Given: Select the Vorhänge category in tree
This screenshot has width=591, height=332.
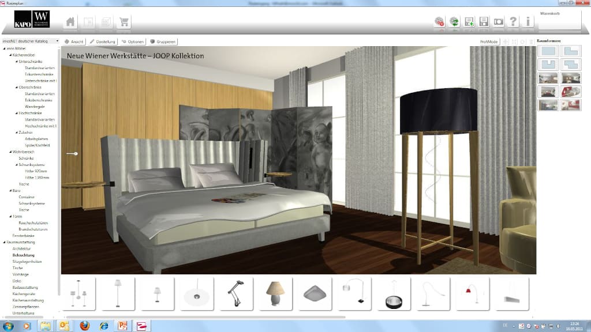Looking at the screenshot, I should 20,274.
